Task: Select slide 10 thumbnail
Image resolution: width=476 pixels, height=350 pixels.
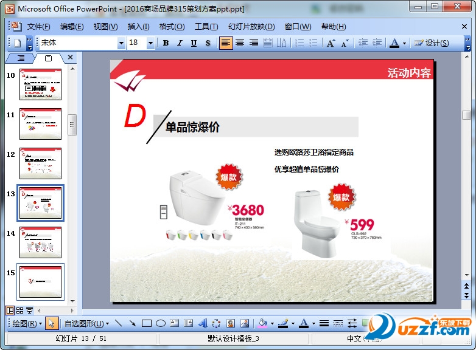Action: tap(40, 84)
